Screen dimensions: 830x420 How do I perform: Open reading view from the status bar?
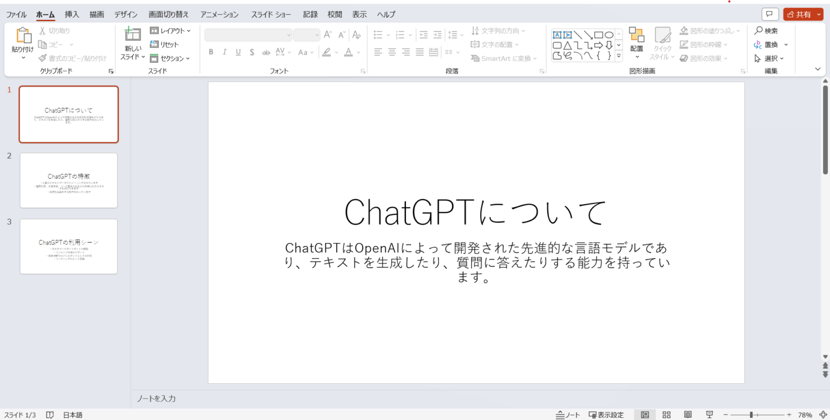tap(687, 415)
